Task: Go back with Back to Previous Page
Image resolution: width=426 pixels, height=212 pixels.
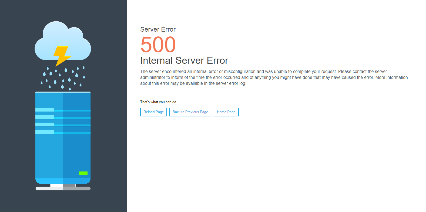Action: pyautogui.click(x=190, y=112)
